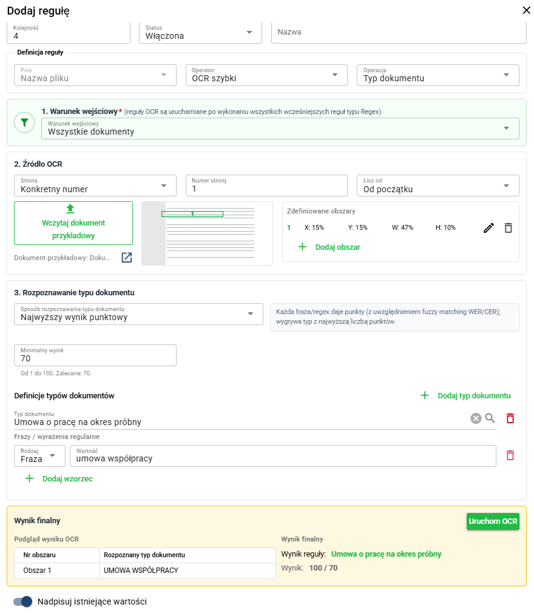Toggle Nadpisuj istniejące wartości switch

coord(22,601)
